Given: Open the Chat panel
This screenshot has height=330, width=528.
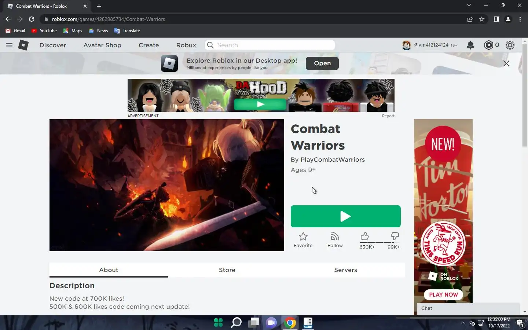Looking at the screenshot, I should click(468, 308).
